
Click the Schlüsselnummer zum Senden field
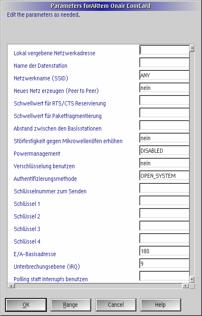coord(164,188)
